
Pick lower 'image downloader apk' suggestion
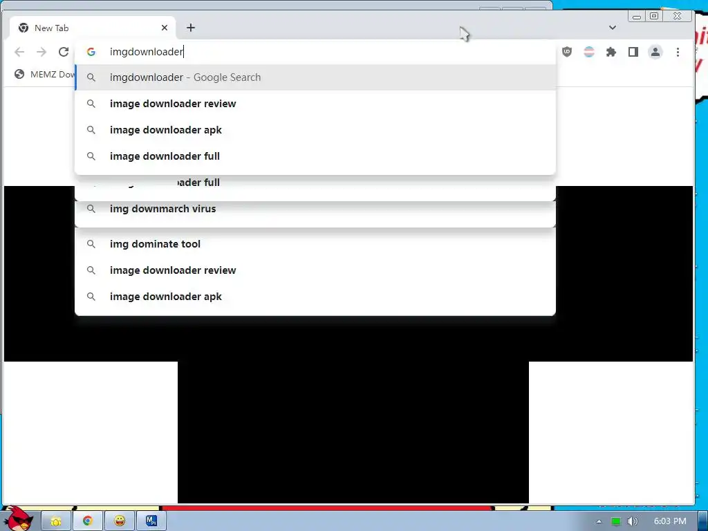tap(315, 296)
